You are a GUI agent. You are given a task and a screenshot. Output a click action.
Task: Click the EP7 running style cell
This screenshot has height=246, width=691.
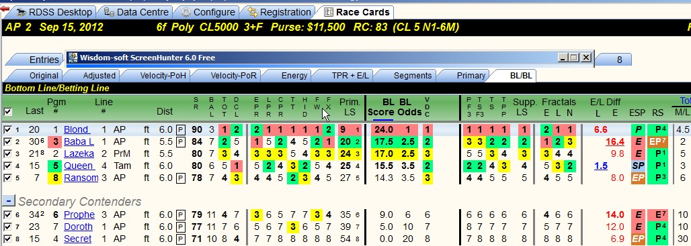(x=658, y=142)
